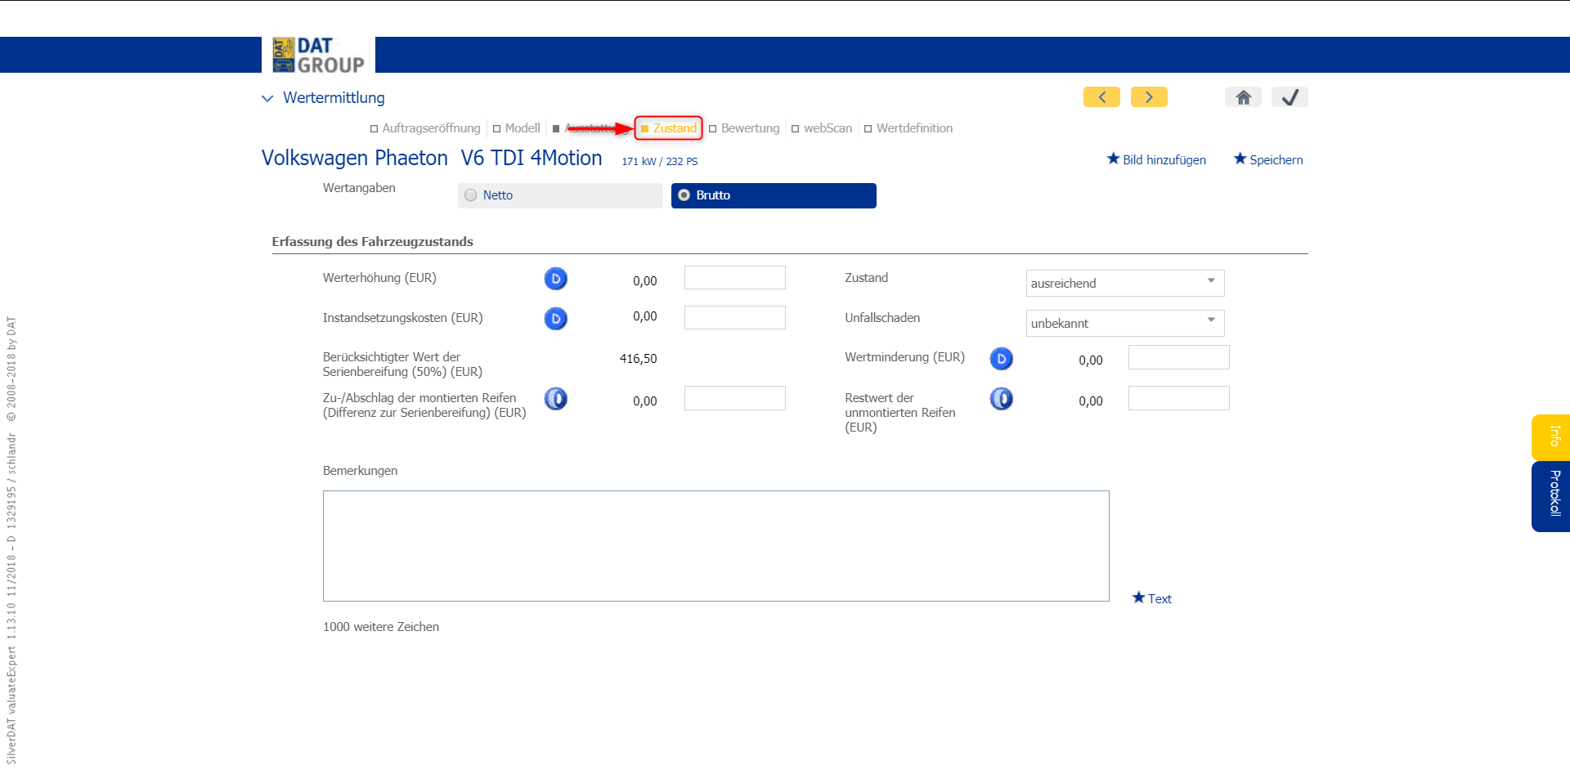Click the star beside Speichern
Screen dimensions: 1570x770
coord(1240,159)
